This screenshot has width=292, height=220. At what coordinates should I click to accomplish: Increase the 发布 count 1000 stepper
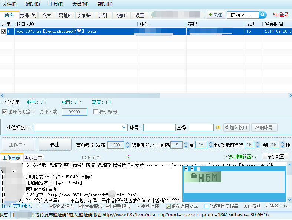[x=128, y=143]
